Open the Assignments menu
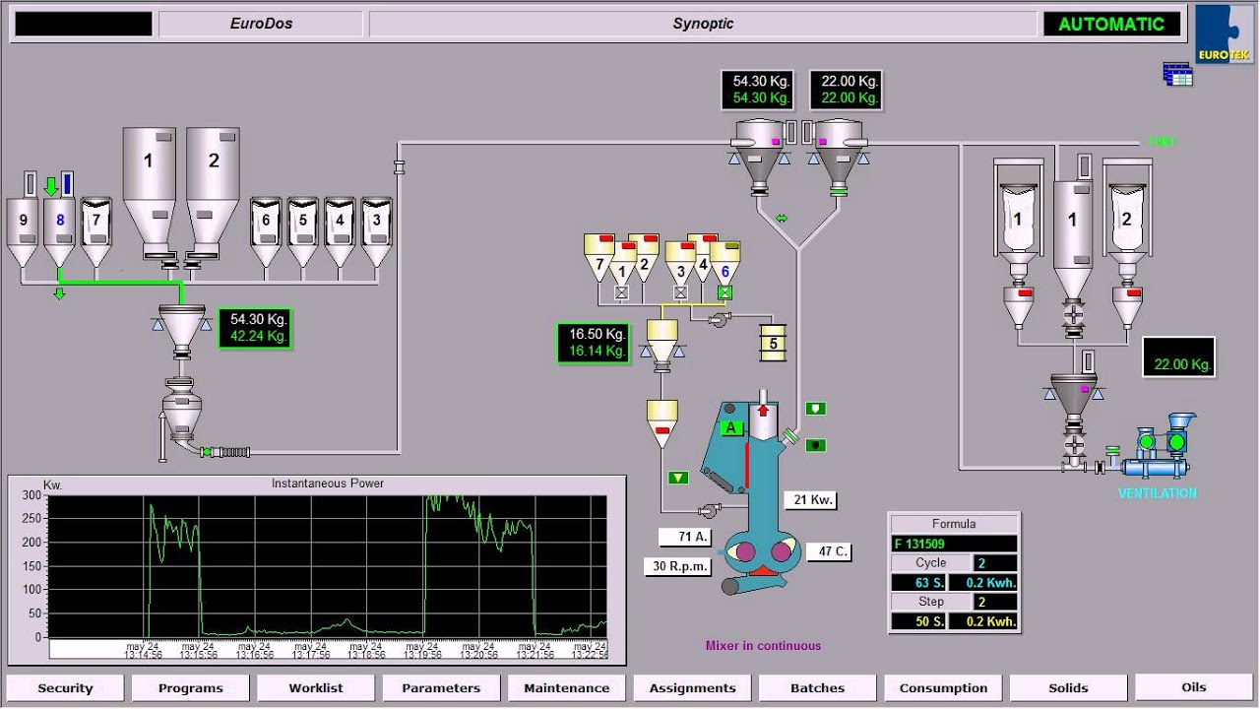The width and height of the screenshot is (1260, 709). [x=692, y=688]
